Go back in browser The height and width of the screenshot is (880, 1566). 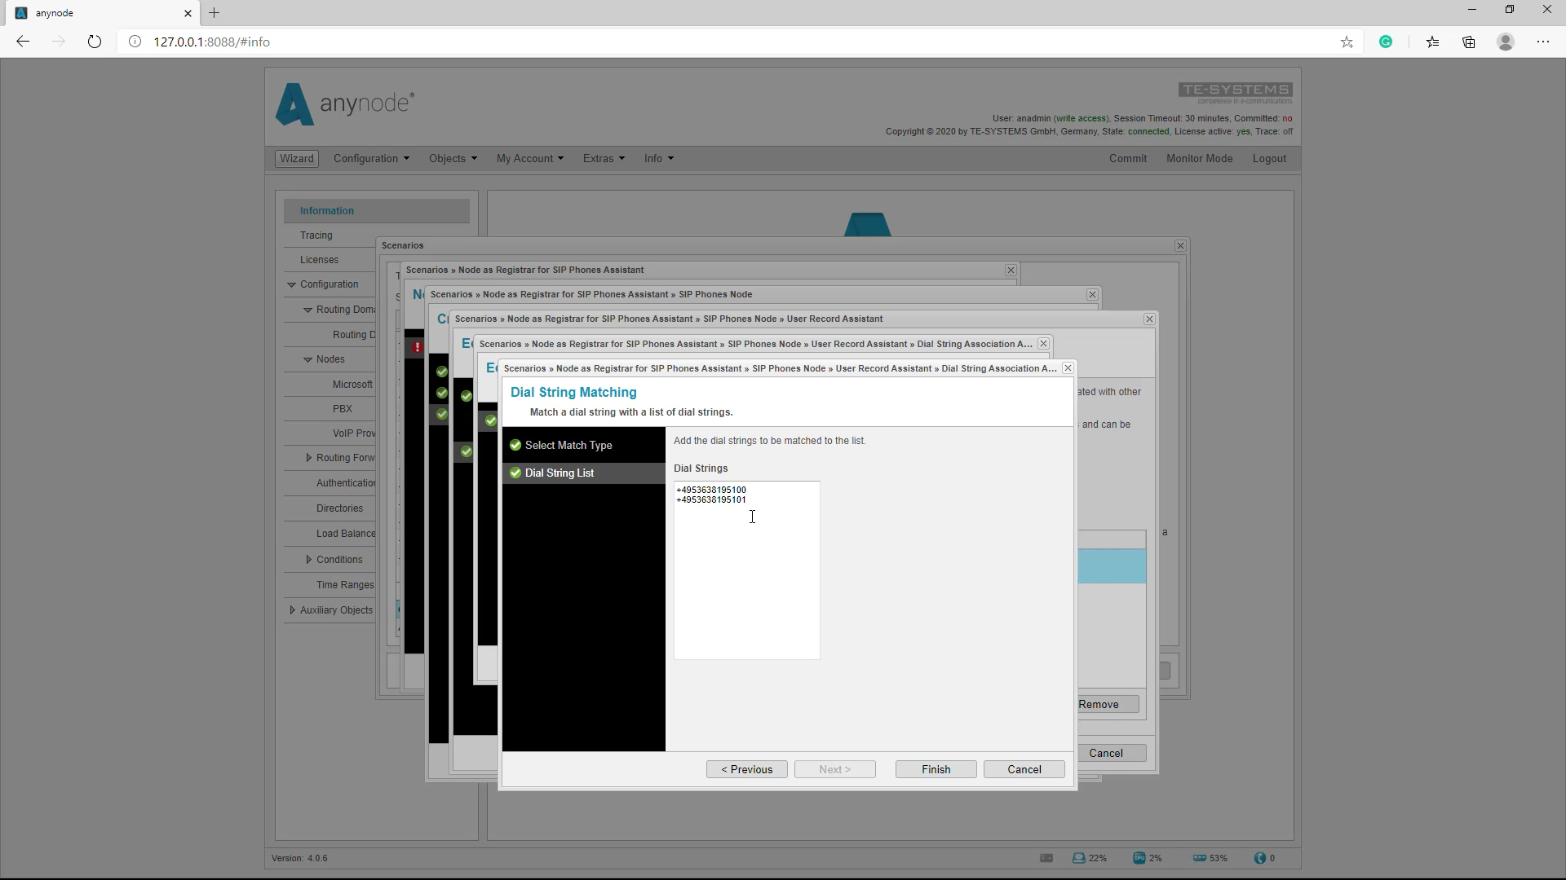coord(23,42)
